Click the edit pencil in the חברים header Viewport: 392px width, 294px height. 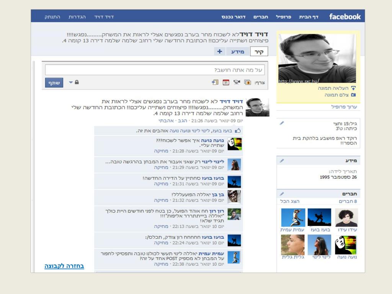[x=282, y=194]
